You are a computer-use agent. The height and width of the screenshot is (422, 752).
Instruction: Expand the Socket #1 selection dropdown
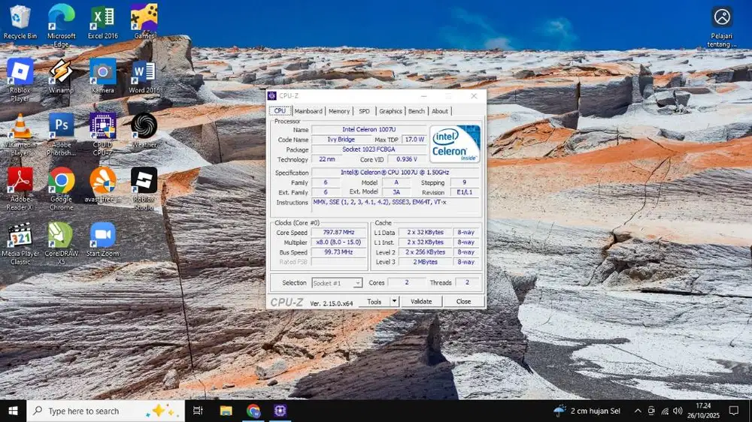pyautogui.click(x=357, y=283)
